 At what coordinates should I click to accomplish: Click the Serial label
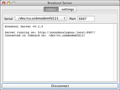coord(8,19)
